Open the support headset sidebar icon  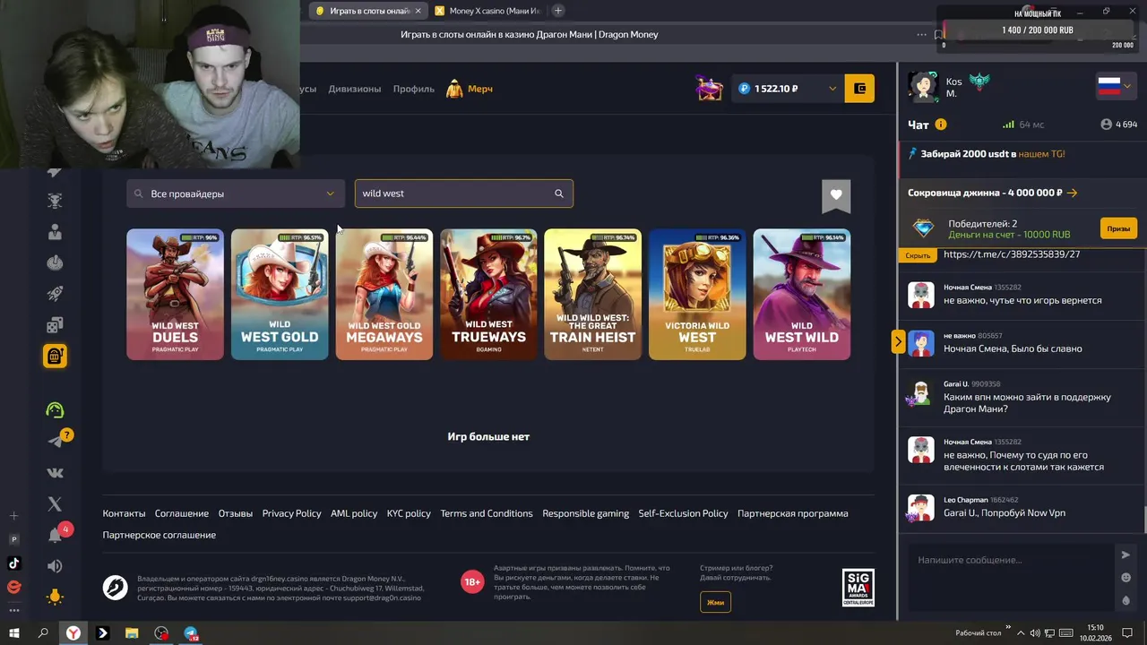tap(55, 410)
